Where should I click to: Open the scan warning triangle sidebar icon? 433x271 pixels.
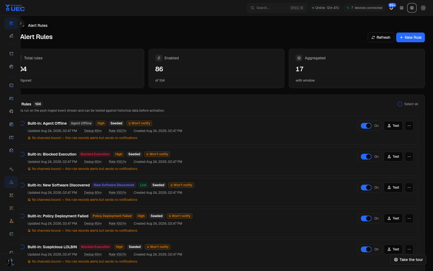[x=11, y=195]
